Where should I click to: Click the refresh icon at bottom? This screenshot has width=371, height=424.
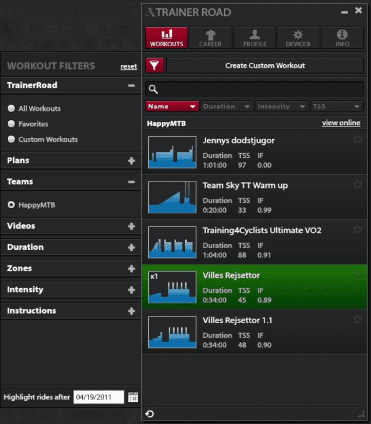(150, 414)
